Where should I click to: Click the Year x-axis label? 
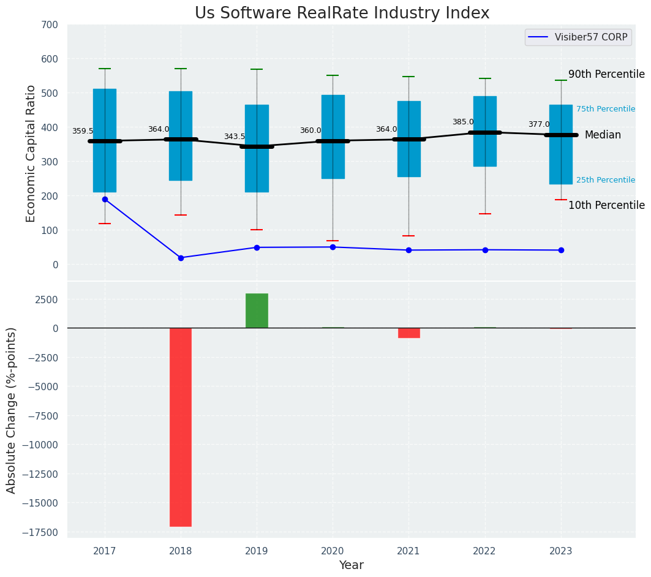click(x=351, y=565)
